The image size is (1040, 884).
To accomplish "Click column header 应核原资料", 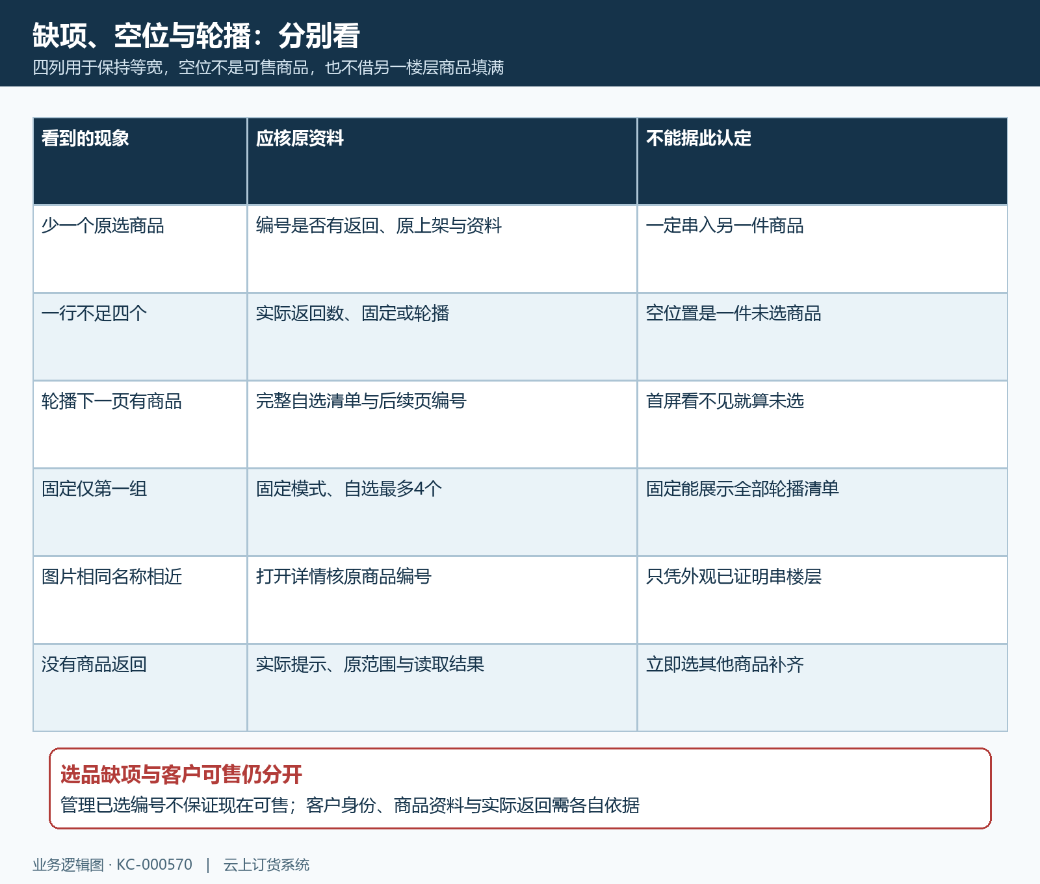I will 442,161.
